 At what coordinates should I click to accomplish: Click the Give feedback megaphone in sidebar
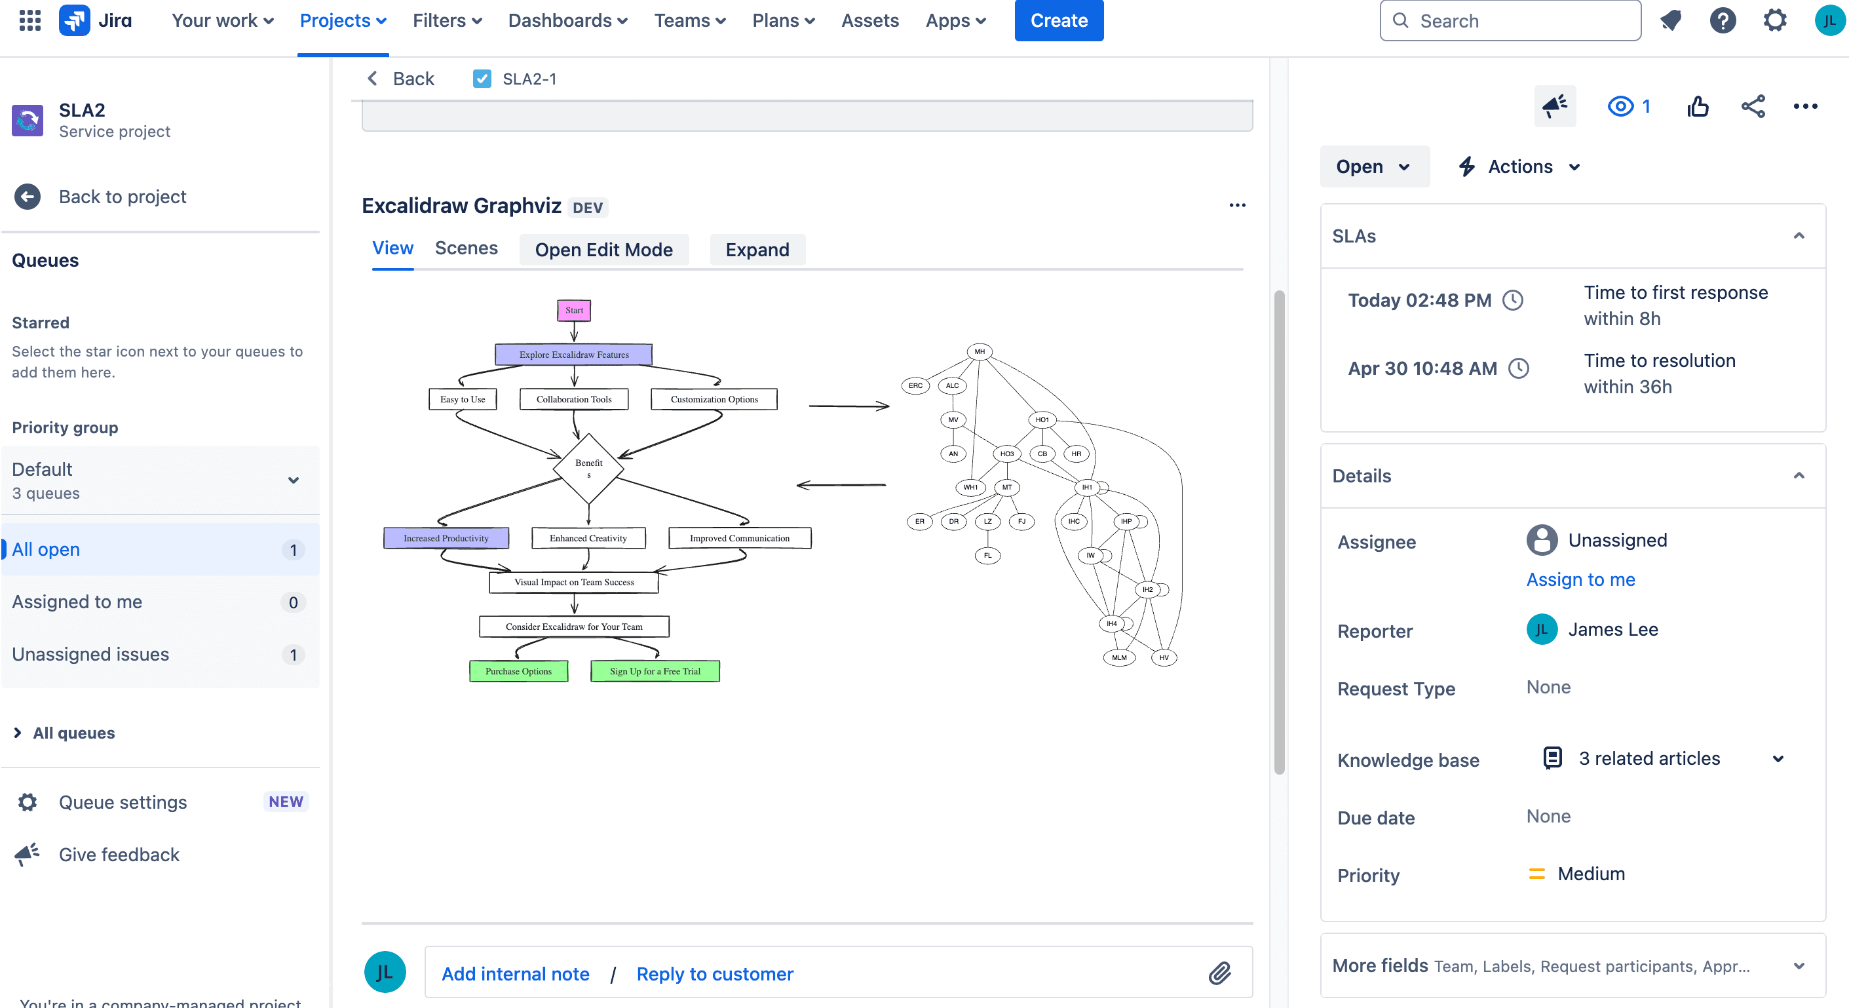pyautogui.click(x=28, y=855)
